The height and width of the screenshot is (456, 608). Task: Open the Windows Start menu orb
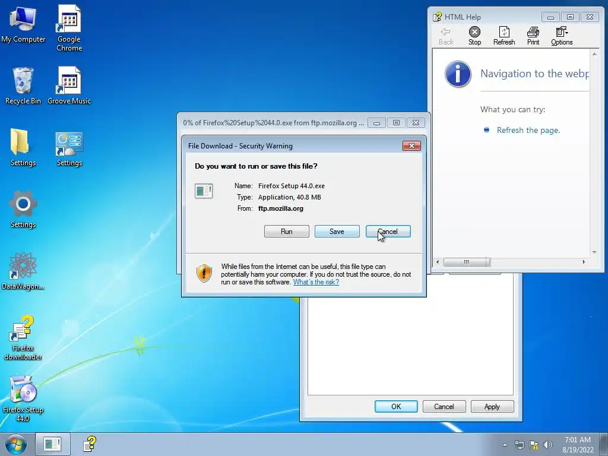coord(16,444)
